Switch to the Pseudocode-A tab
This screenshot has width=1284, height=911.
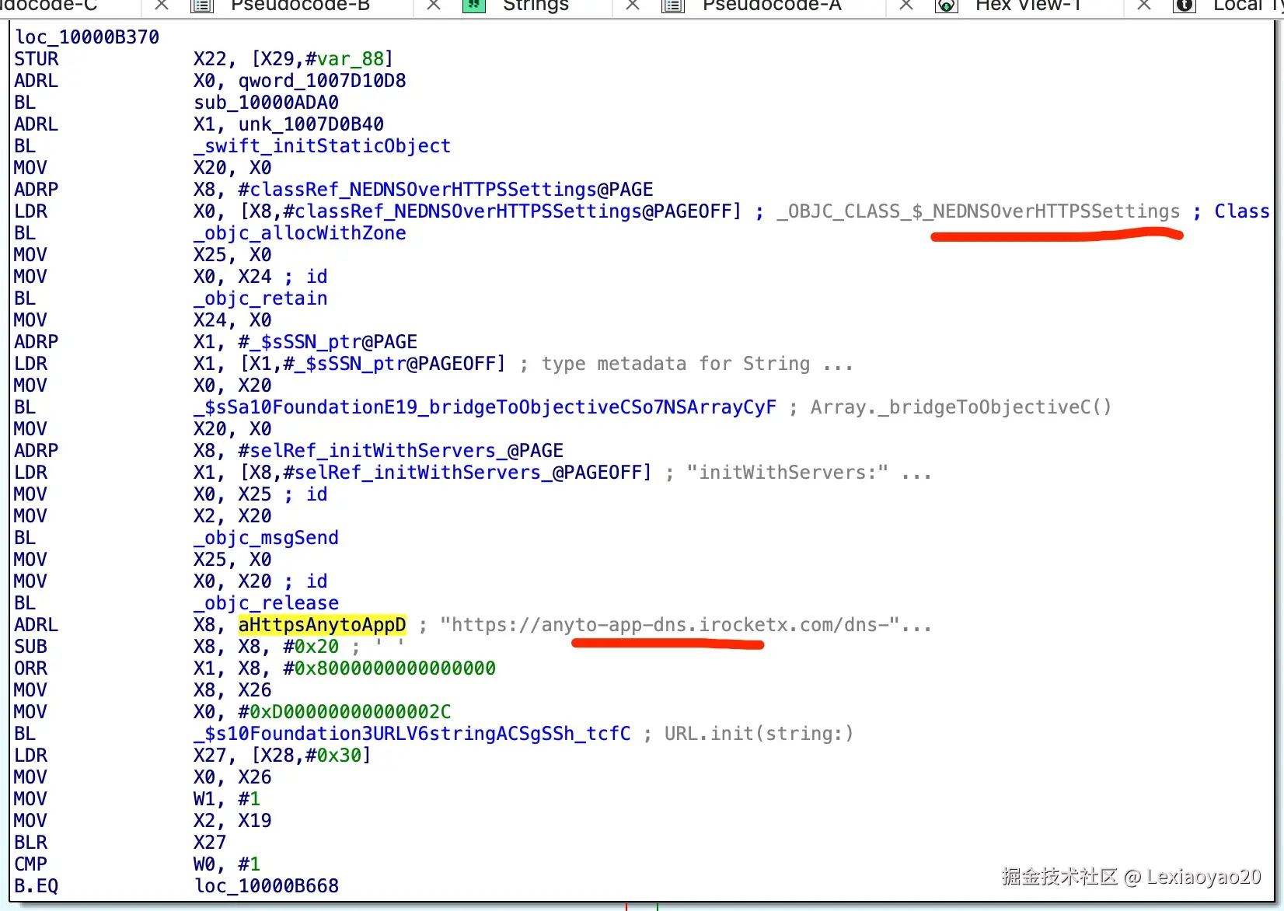point(772,6)
